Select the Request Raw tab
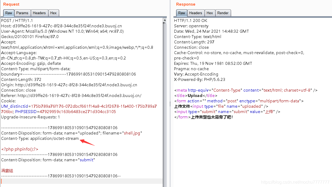Viewport: 332px width, 187px height. [x=9, y=13]
